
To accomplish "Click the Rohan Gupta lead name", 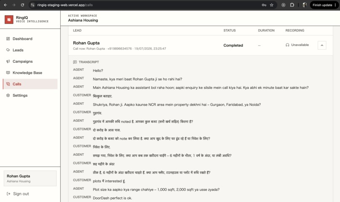I will (86, 43).
